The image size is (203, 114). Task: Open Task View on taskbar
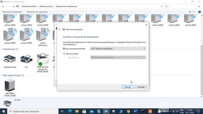(62, 111)
